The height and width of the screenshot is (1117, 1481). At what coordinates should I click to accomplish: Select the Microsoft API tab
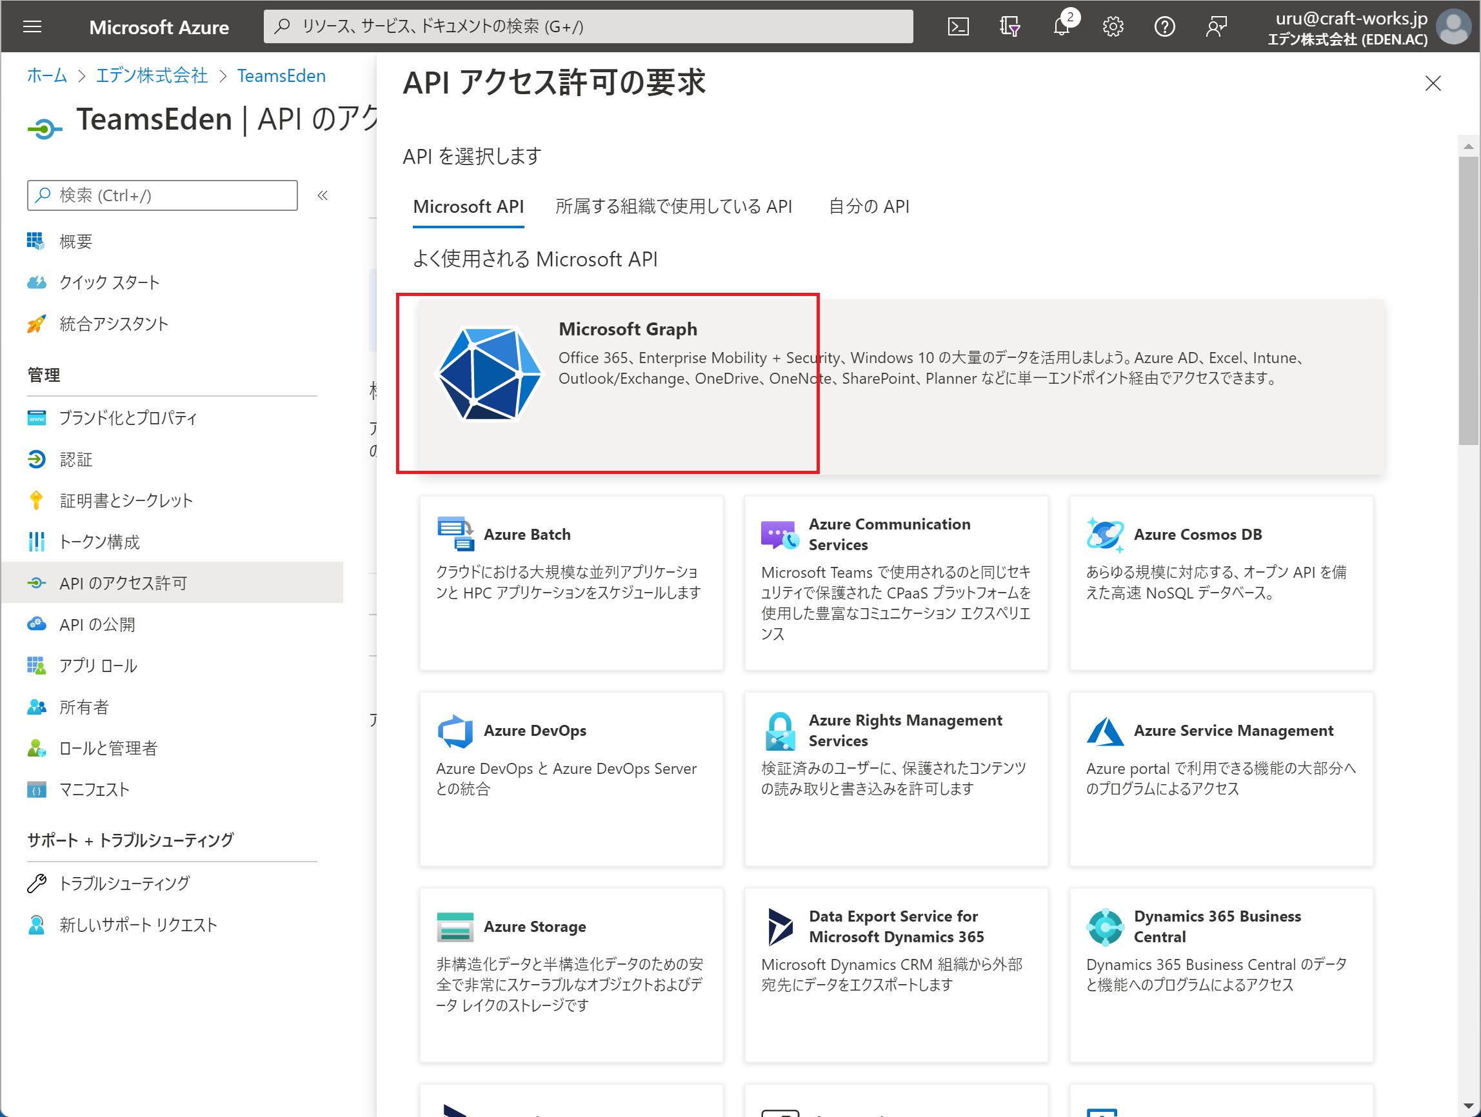[x=468, y=207]
